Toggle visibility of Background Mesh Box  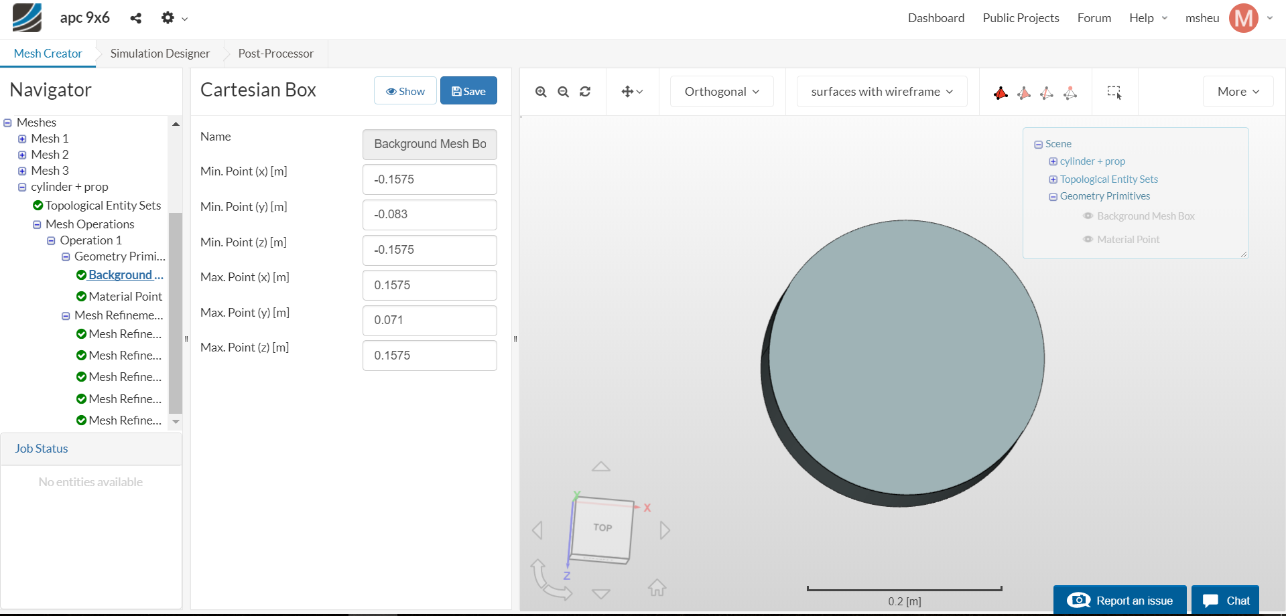click(x=1088, y=216)
